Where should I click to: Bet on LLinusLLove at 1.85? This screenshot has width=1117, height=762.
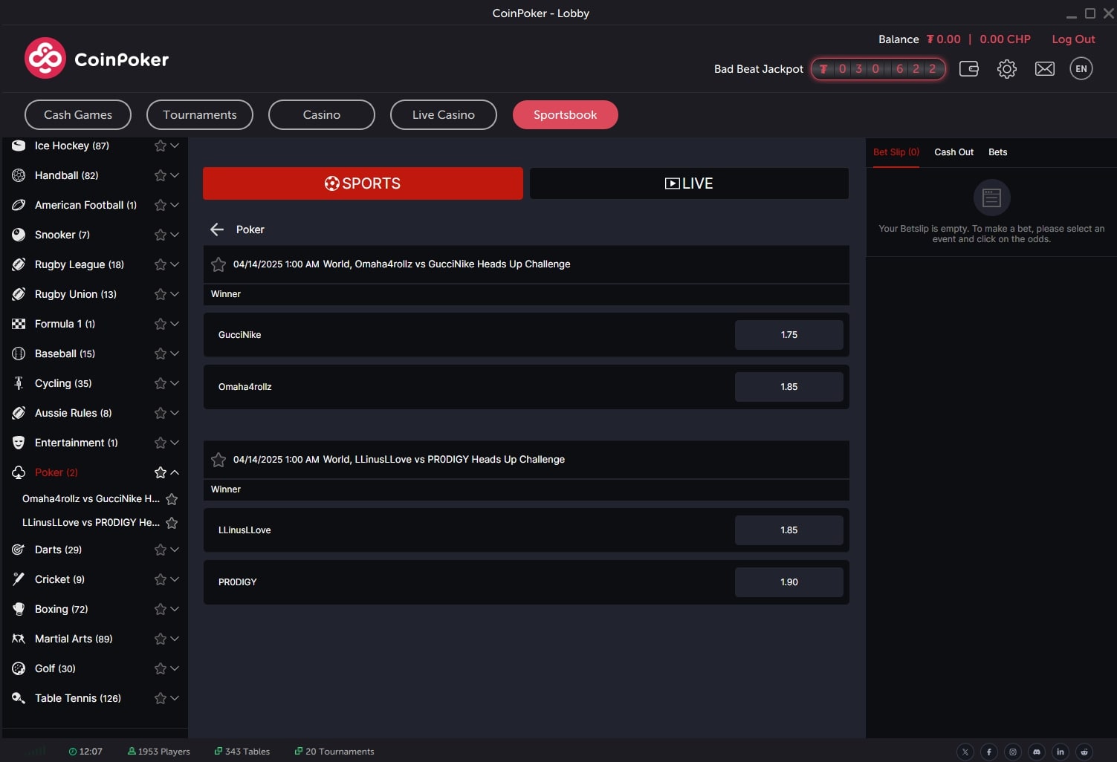tap(789, 530)
